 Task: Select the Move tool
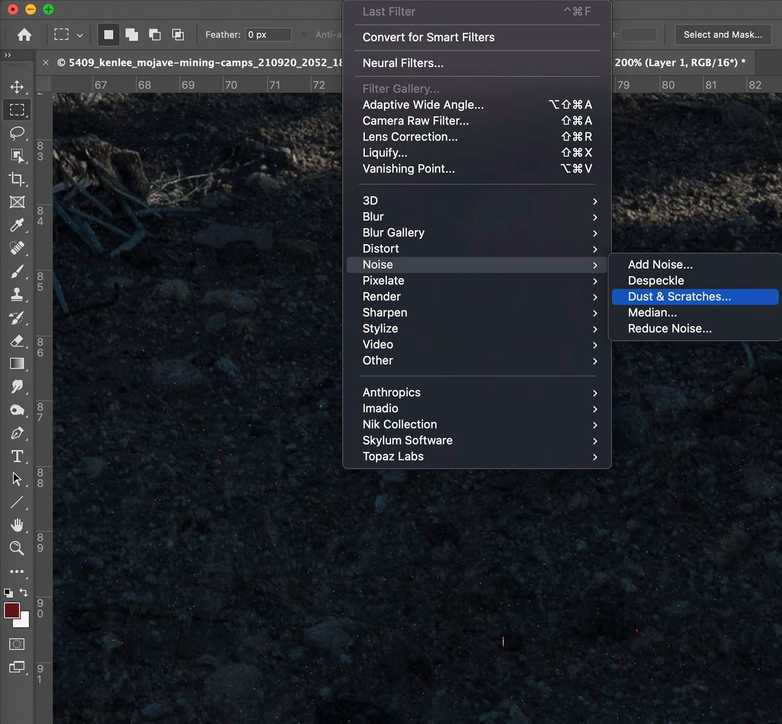pos(17,87)
